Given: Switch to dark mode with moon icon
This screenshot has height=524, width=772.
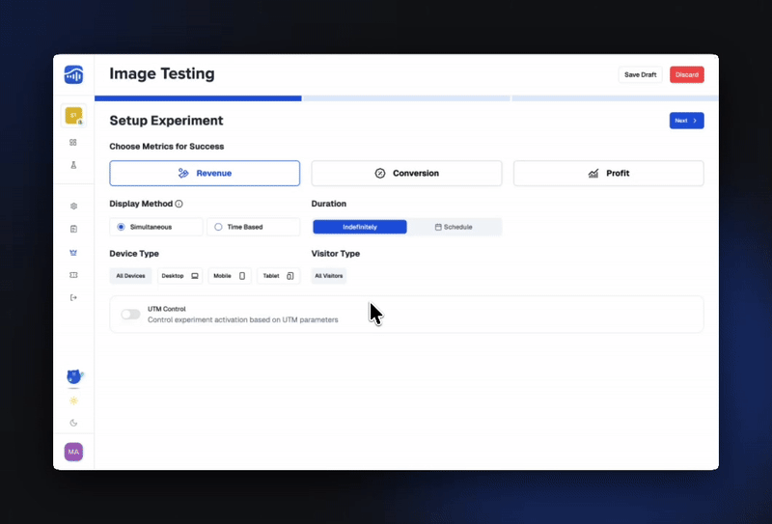Looking at the screenshot, I should pyautogui.click(x=73, y=423).
